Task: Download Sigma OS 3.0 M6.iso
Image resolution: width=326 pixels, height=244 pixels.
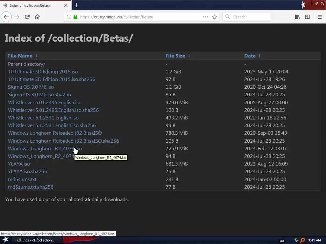Action: (x=31, y=87)
